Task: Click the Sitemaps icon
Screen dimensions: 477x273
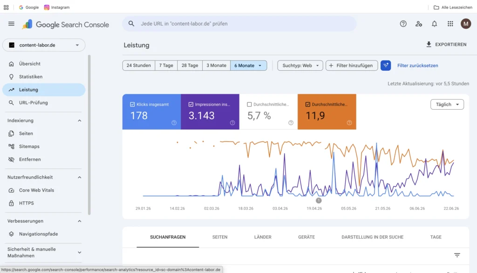Action: click(x=11, y=146)
